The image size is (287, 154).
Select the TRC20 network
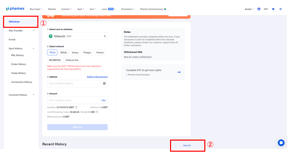(52, 53)
